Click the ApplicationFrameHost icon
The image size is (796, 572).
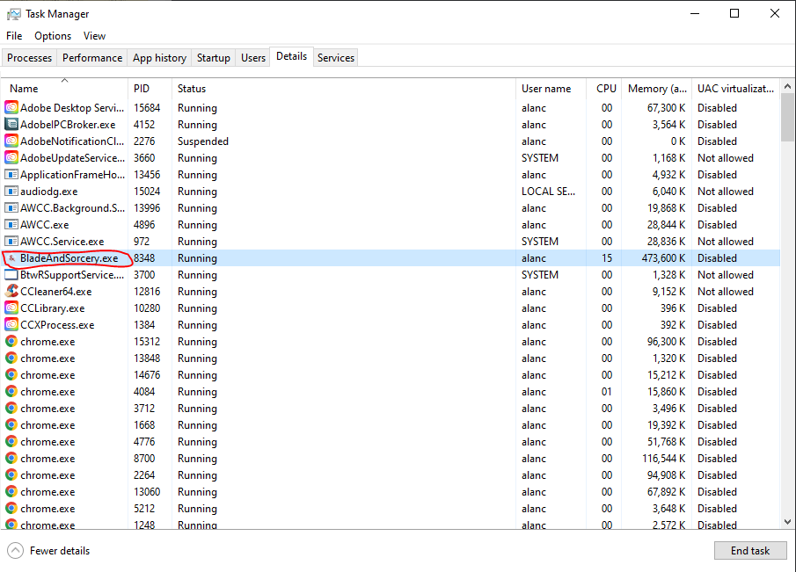pyautogui.click(x=11, y=175)
